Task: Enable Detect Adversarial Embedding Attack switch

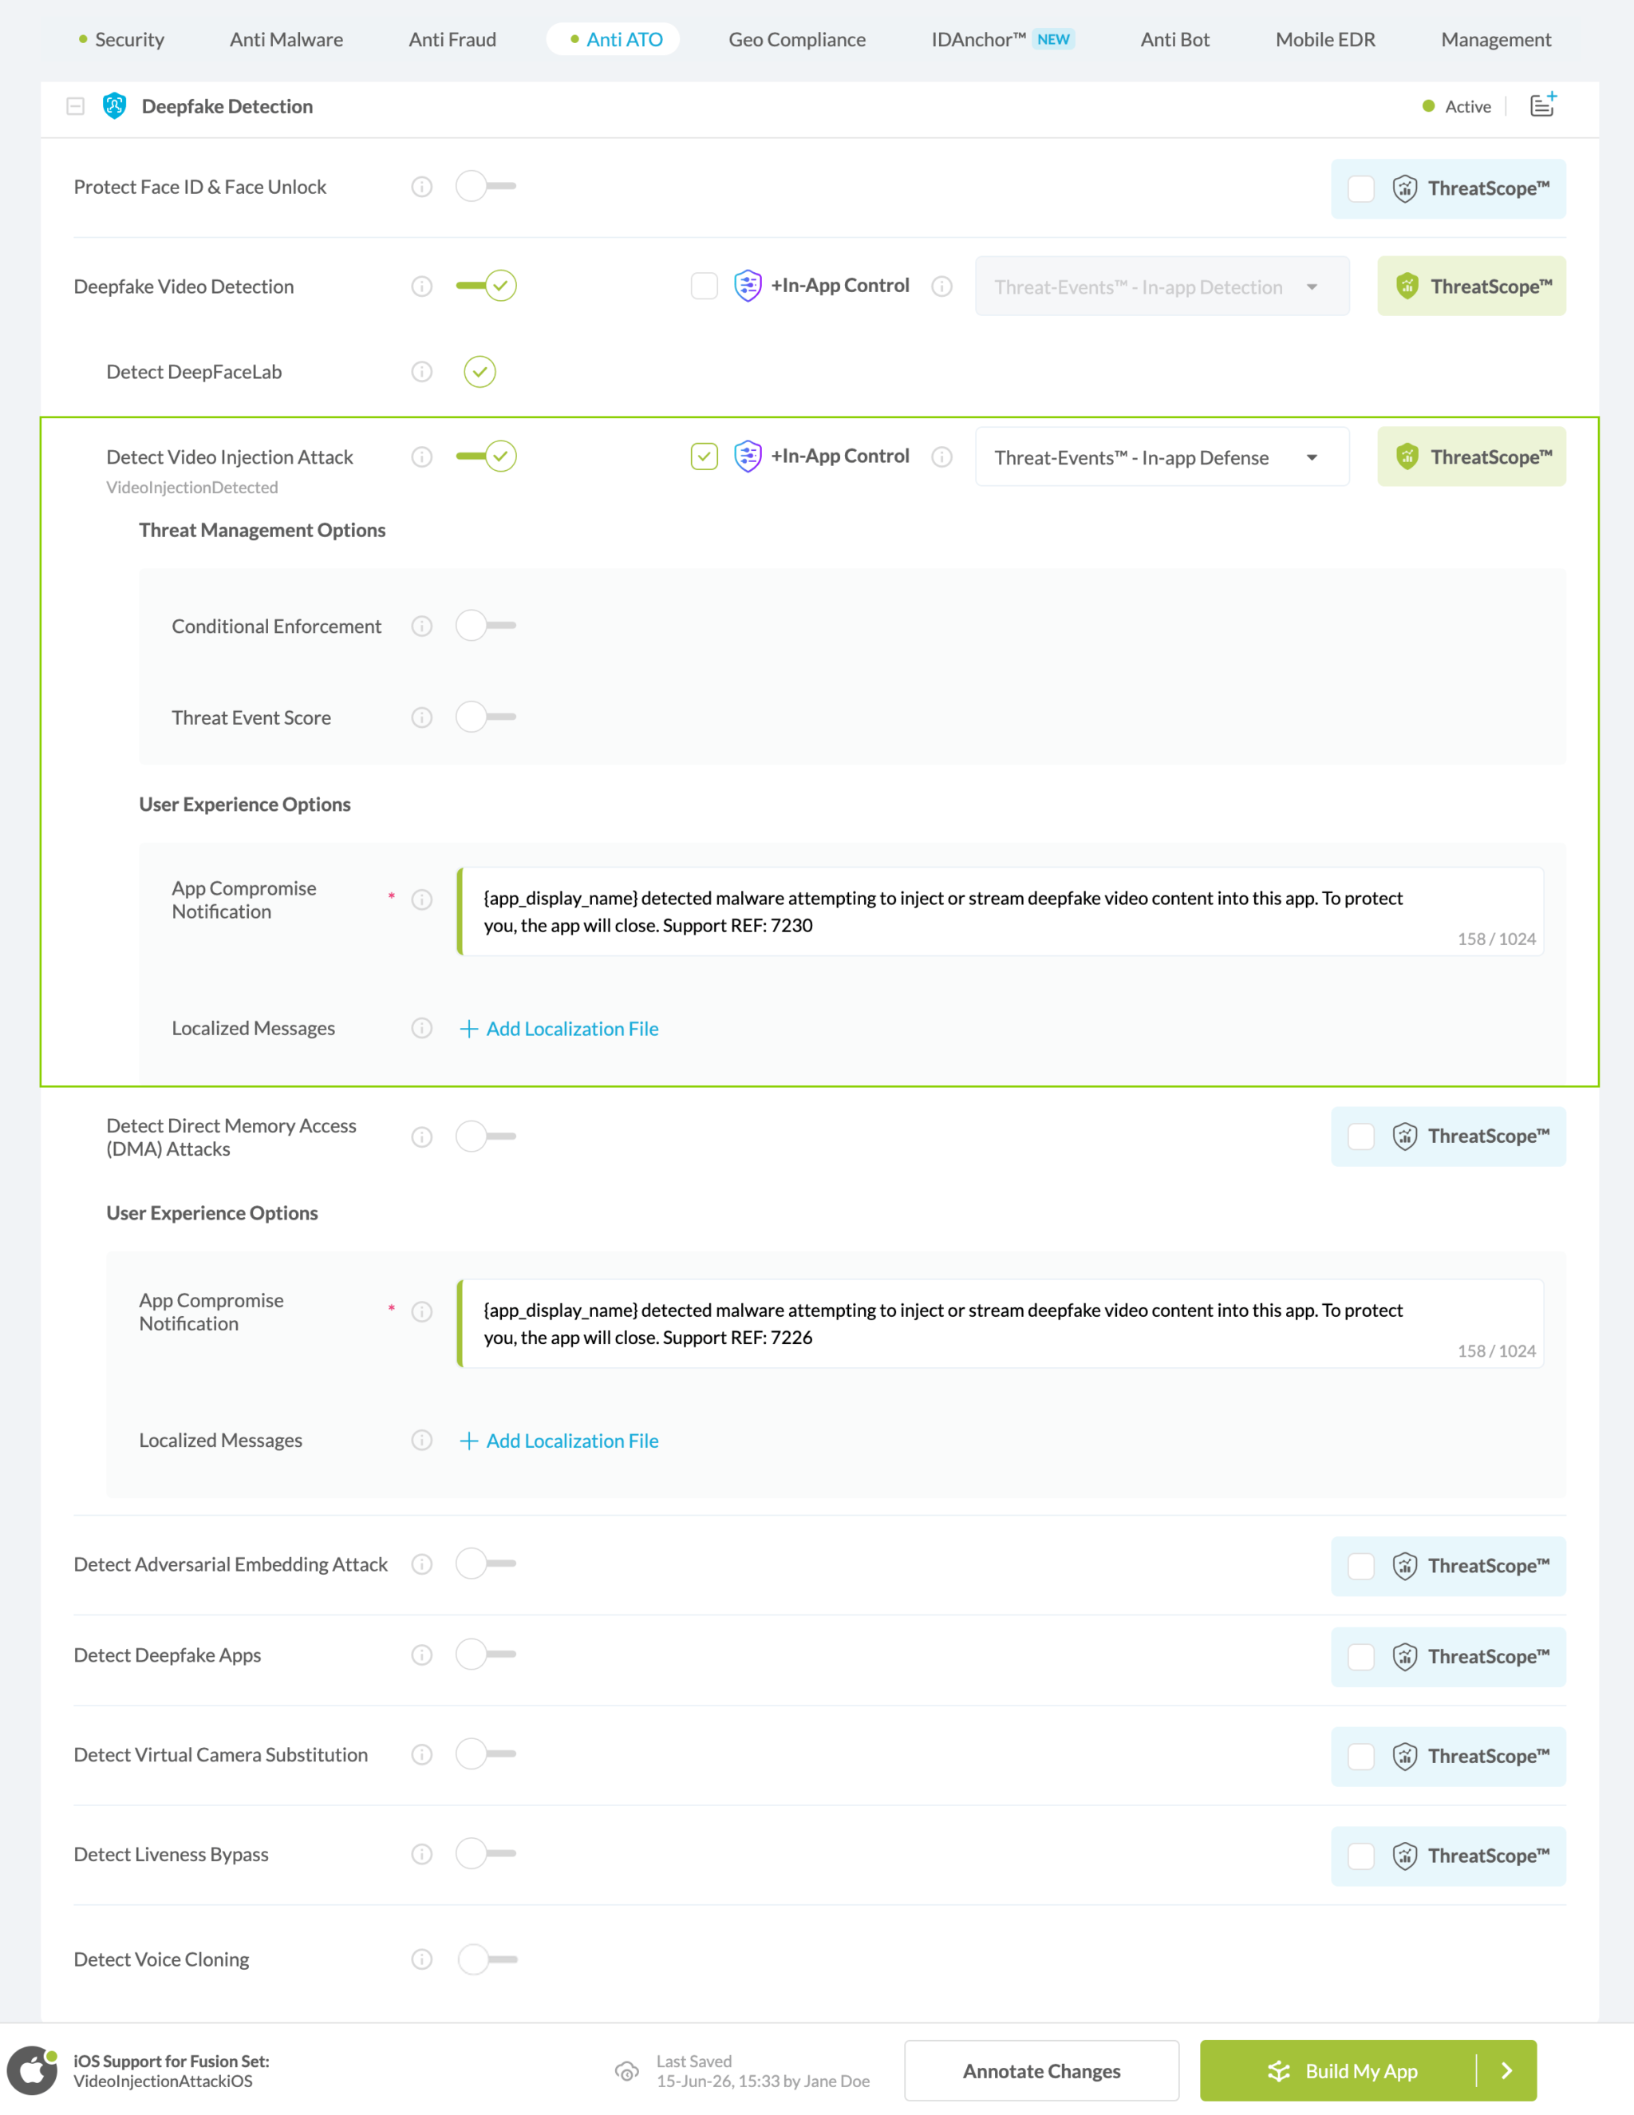Action: (x=486, y=1563)
